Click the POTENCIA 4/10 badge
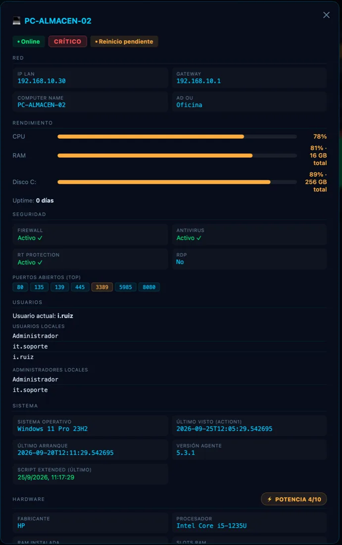This screenshot has width=342, height=545. tap(293, 499)
